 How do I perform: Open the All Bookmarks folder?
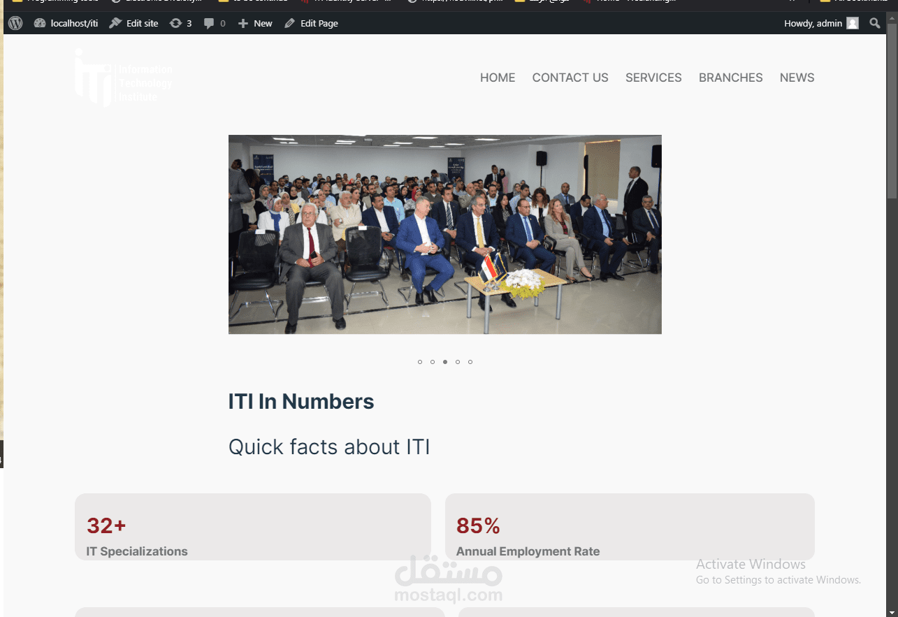coord(855,1)
